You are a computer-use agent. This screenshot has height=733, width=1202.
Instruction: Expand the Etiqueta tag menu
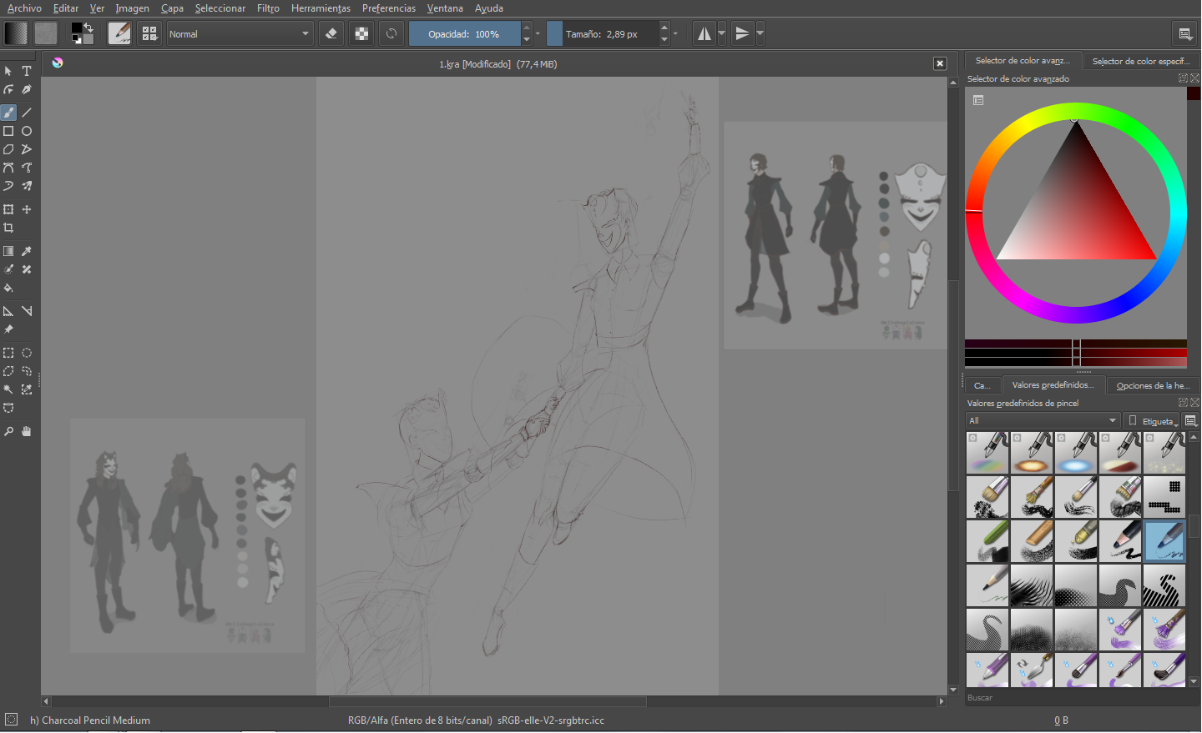pos(1152,421)
